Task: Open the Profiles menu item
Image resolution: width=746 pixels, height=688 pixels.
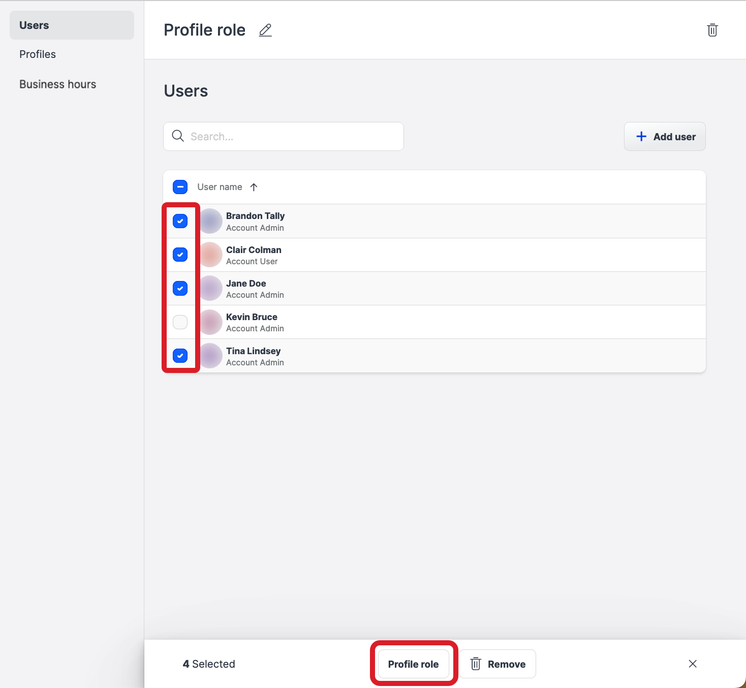Action: pos(38,54)
